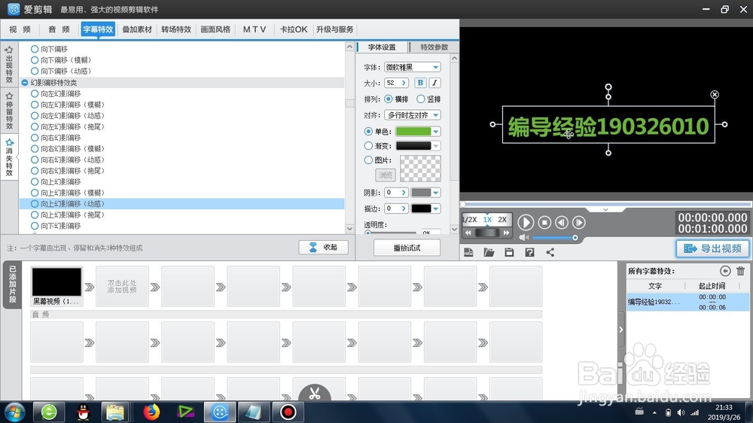The width and height of the screenshot is (753, 423).
Task: Delete subtitle effect with trash icon
Action: 740,271
